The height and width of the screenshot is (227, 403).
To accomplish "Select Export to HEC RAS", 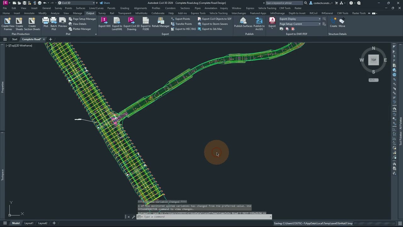I will coord(183,29).
